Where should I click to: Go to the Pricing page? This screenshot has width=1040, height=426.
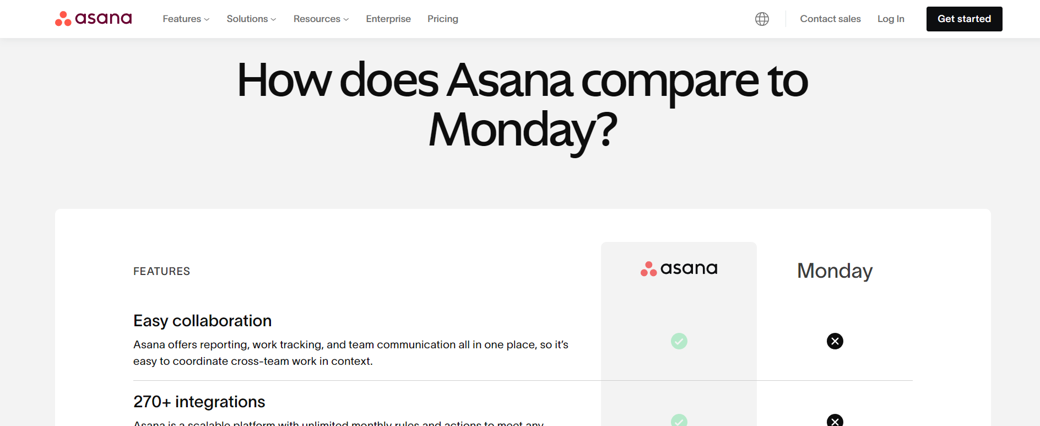pos(443,18)
